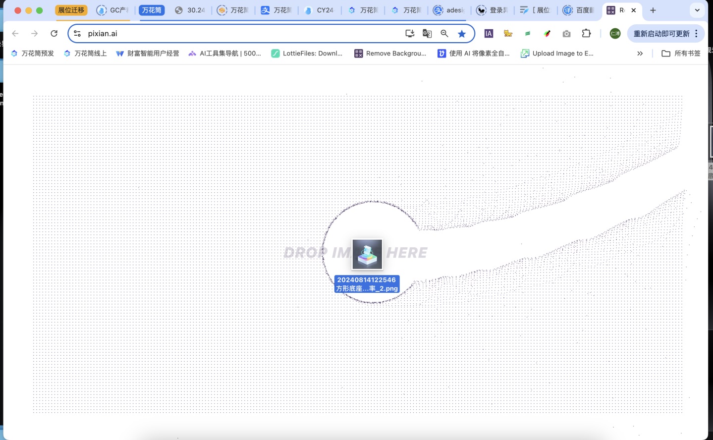The image size is (713, 440).
Task: Reload the current page
Action: pyautogui.click(x=54, y=34)
